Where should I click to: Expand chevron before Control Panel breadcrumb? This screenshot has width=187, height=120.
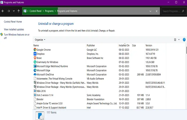pyautogui.click(x=28, y=11)
